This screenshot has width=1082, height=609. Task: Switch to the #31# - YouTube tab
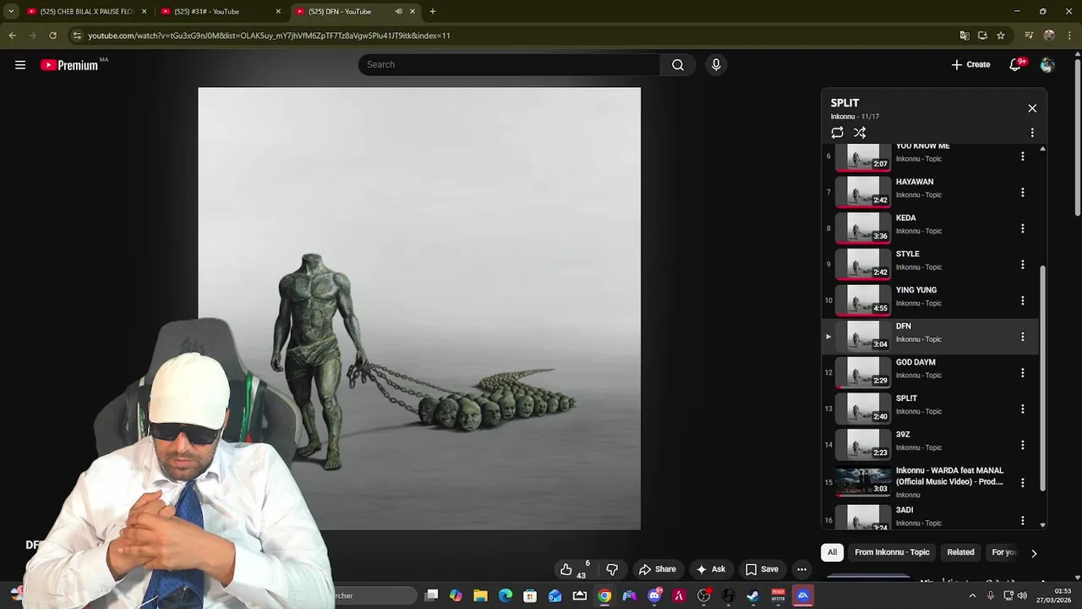[x=220, y=12]
